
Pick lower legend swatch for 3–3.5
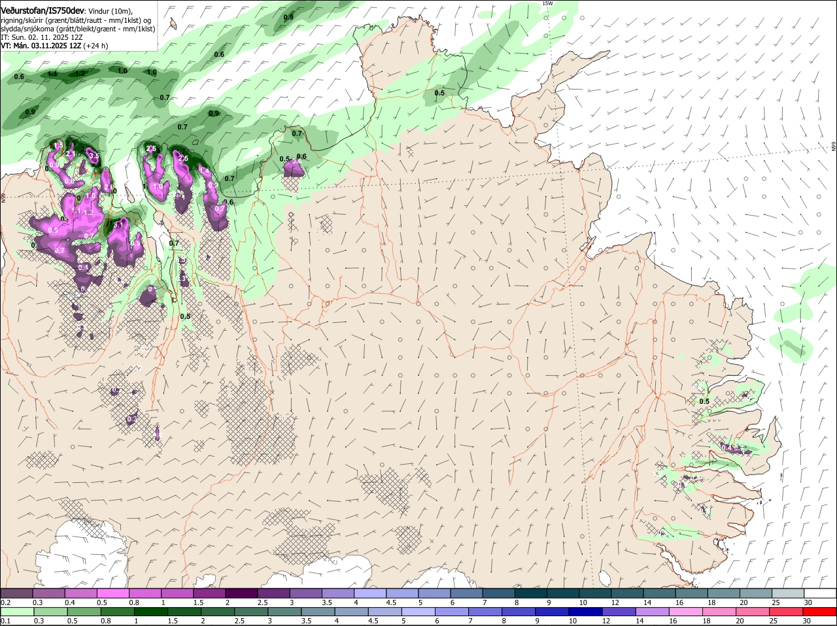(x=284, y=612)
